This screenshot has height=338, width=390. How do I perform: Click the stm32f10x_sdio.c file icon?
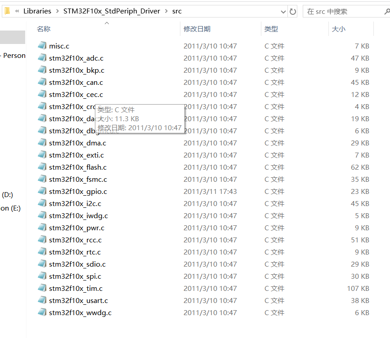point(42,264)
